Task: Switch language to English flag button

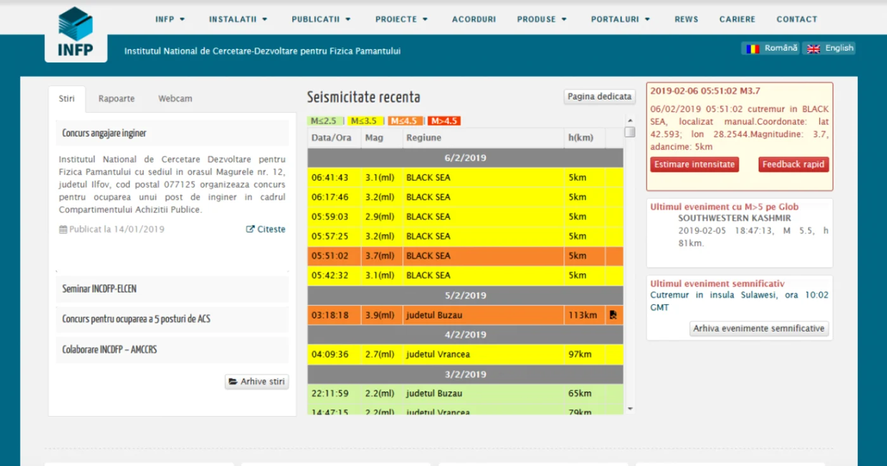Action: point(829,48)
